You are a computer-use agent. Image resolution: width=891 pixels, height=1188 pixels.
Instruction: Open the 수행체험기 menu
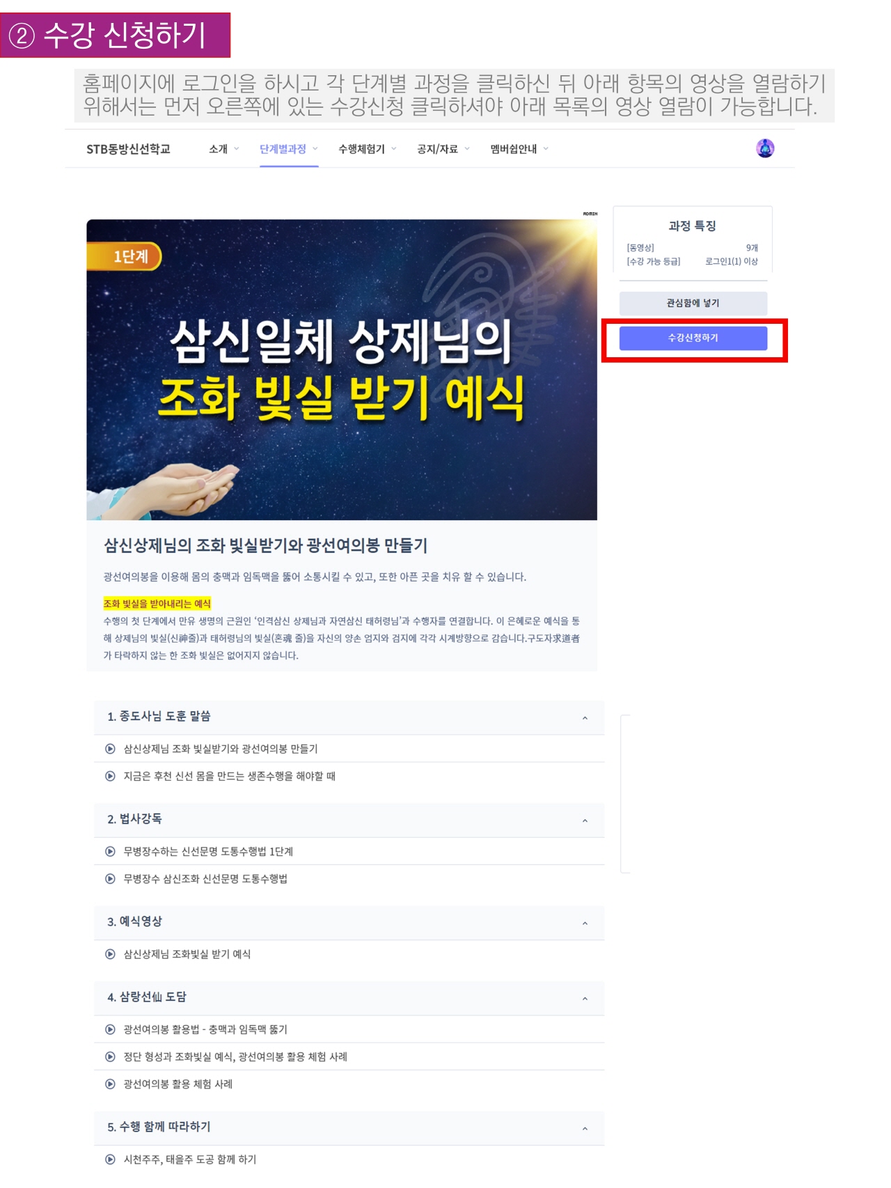368,149
